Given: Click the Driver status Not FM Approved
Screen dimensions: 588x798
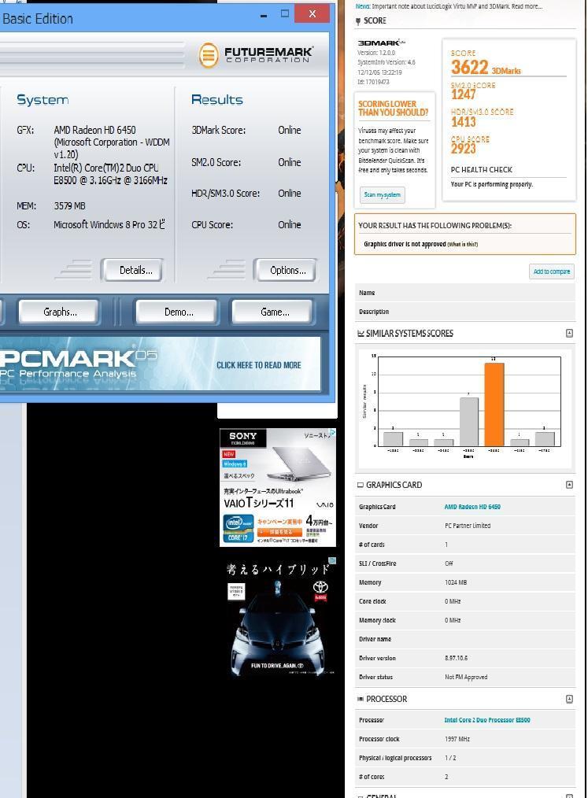Looking at the screenshot, I should point(466,677).
